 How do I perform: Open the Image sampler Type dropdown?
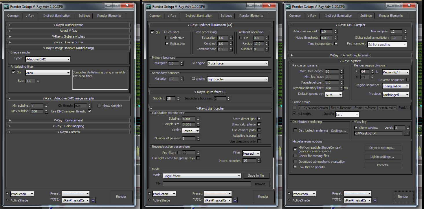48,59
